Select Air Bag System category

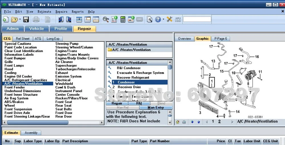(x=16, y=98)
